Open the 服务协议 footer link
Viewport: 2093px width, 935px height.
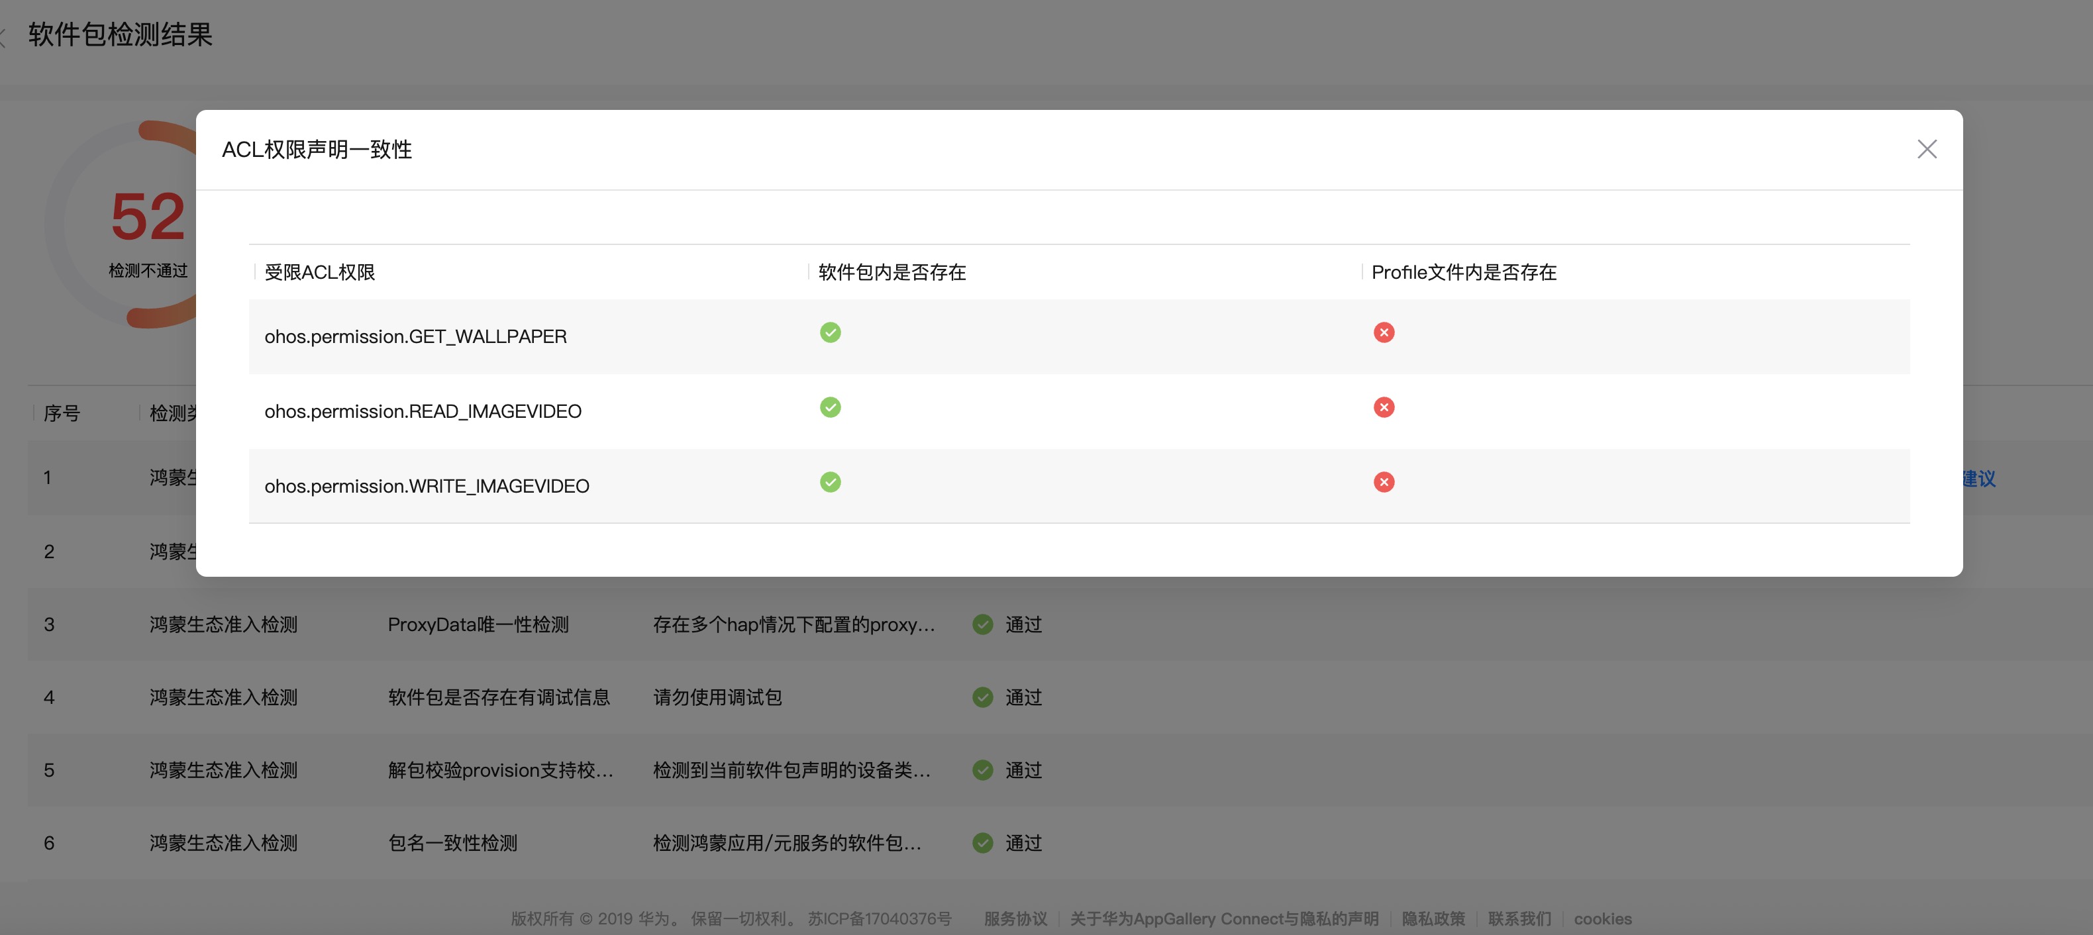[x=1015, y=918]
